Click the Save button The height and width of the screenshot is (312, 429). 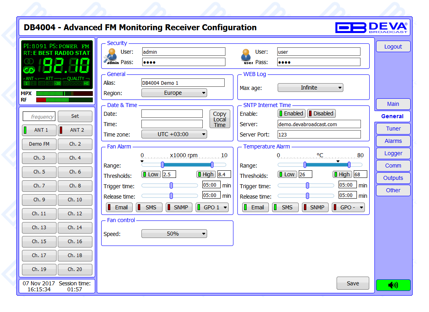(x=353, y=283)
